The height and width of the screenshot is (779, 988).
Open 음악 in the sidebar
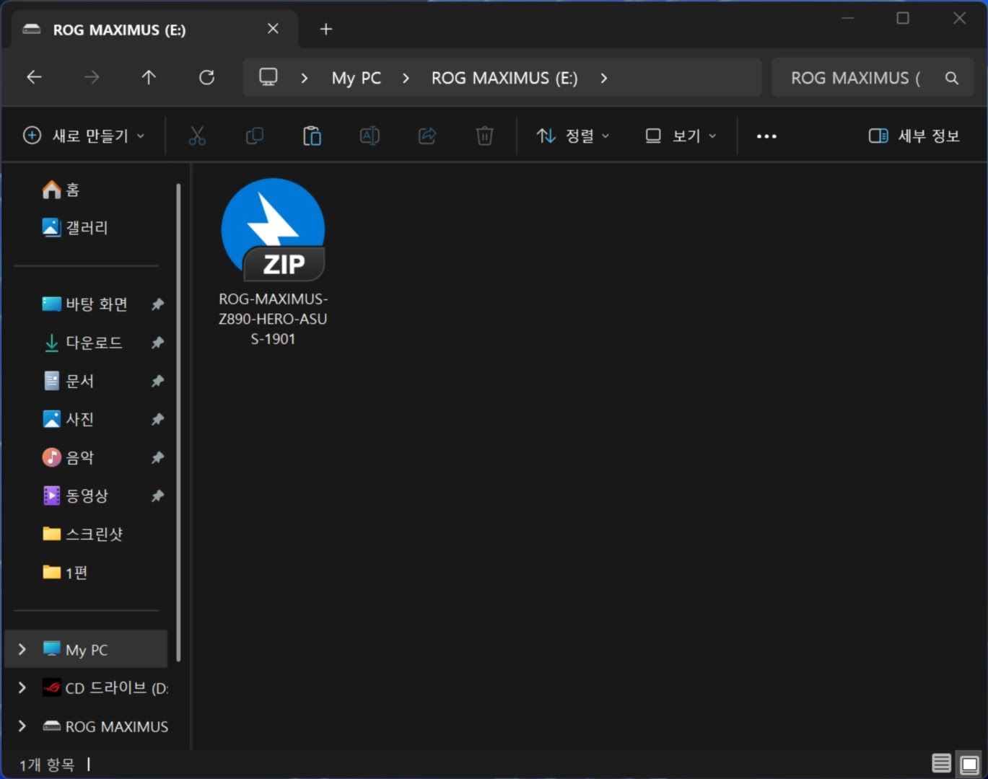pos(69,457)
